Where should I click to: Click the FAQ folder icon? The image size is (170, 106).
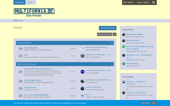(x=21, y=56)
